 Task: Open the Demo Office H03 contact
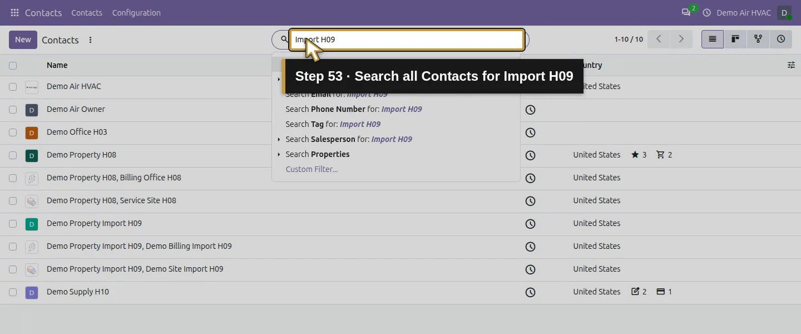[77, 132]
